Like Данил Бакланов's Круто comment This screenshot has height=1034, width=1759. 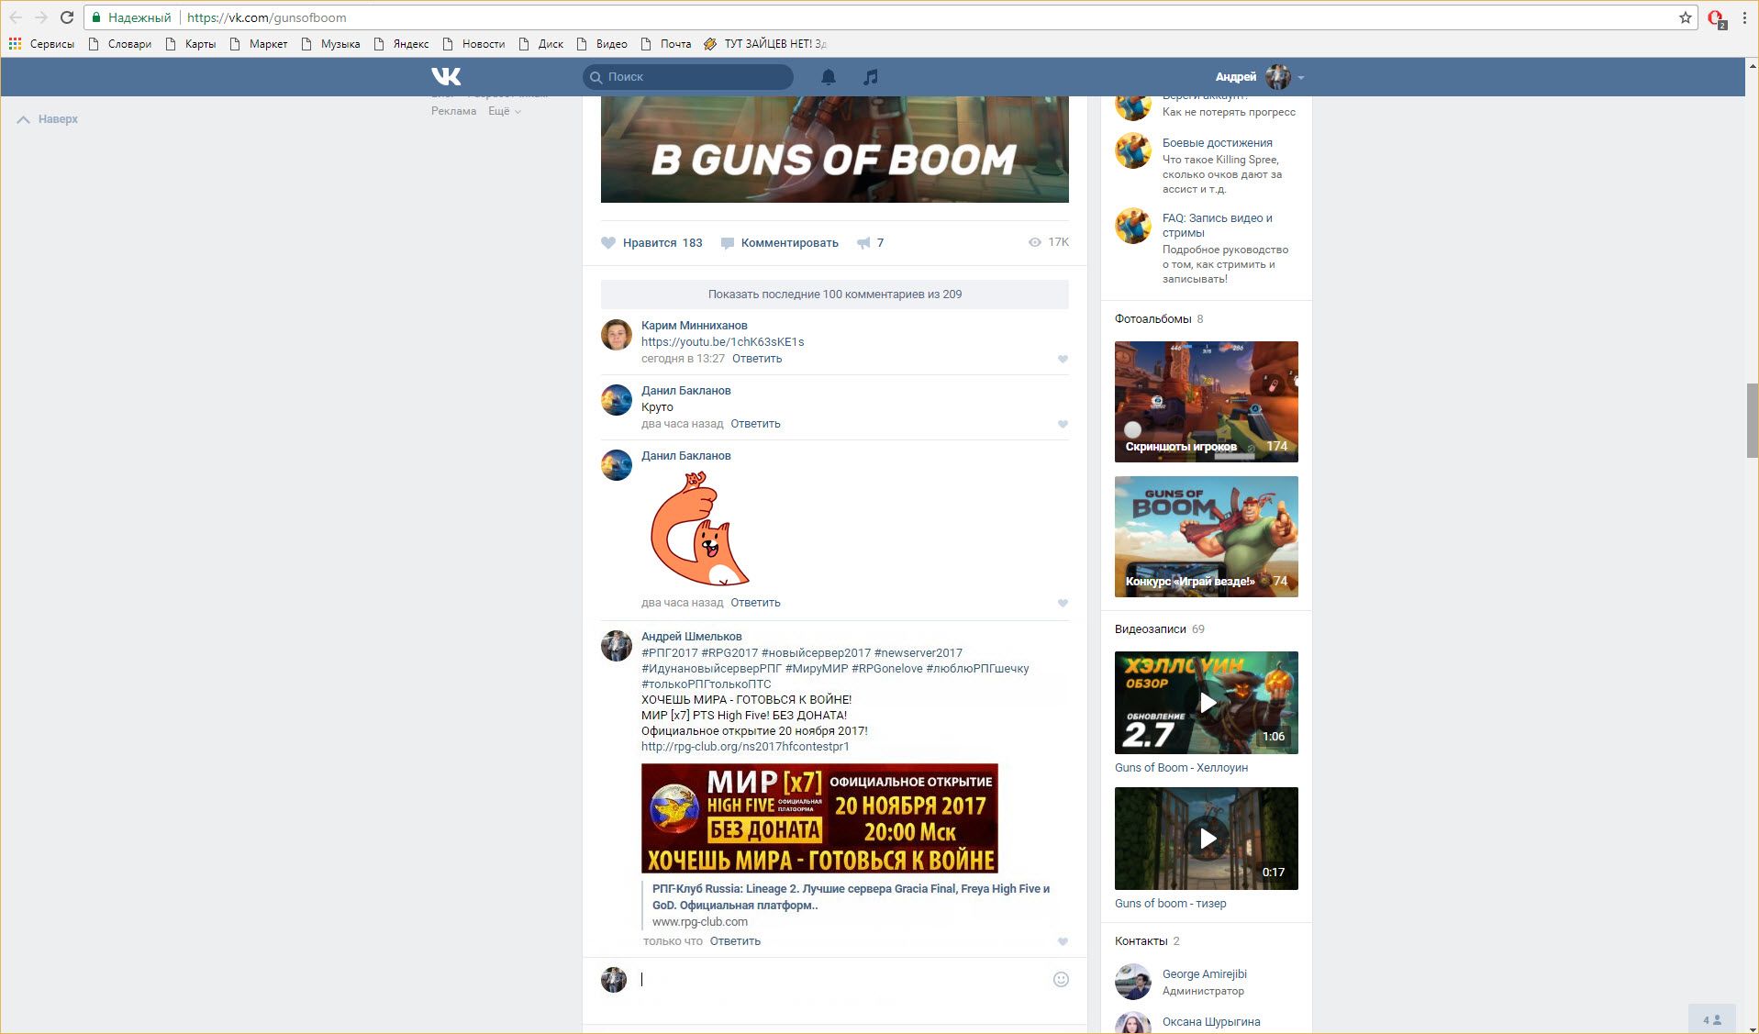1063,424
